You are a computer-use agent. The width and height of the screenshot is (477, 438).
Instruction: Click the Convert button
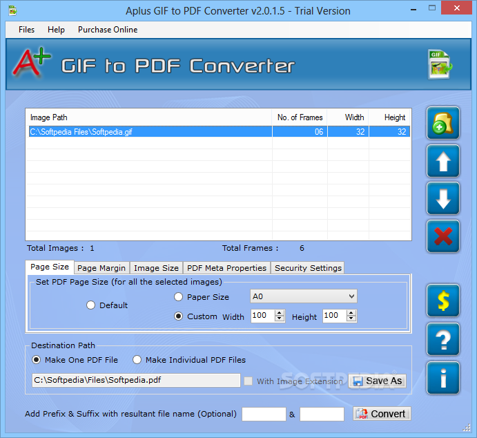(382, 414)
